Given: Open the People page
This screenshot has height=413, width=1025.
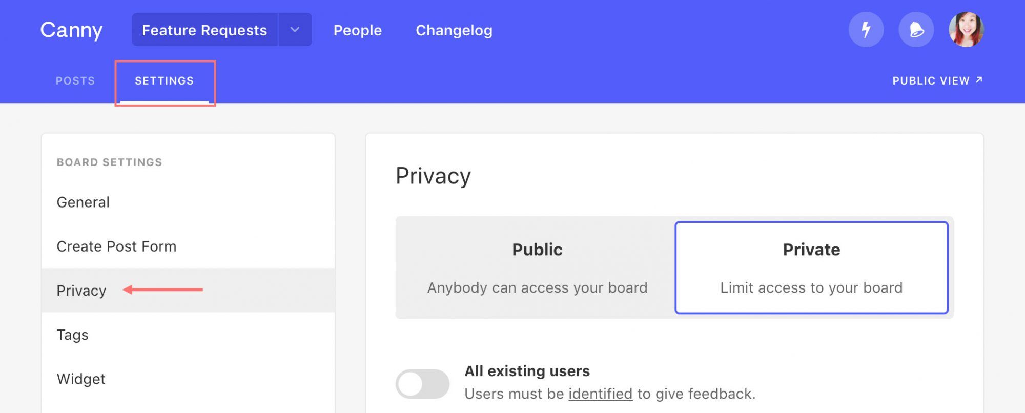Looking at the screenshot, I should click(x=358, y=30).
